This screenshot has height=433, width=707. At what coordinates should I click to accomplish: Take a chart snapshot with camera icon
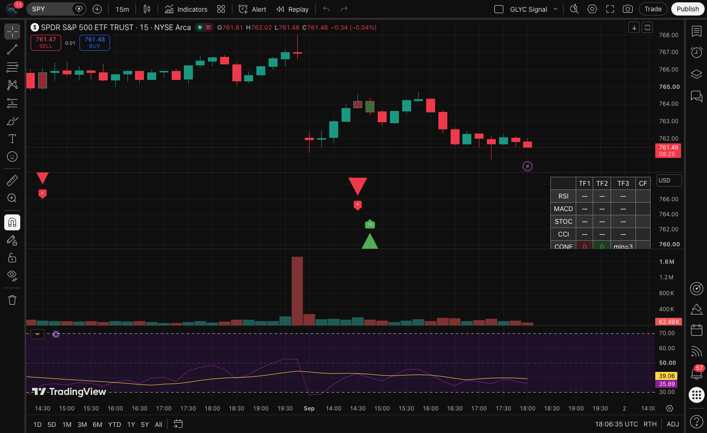(628, 9)
